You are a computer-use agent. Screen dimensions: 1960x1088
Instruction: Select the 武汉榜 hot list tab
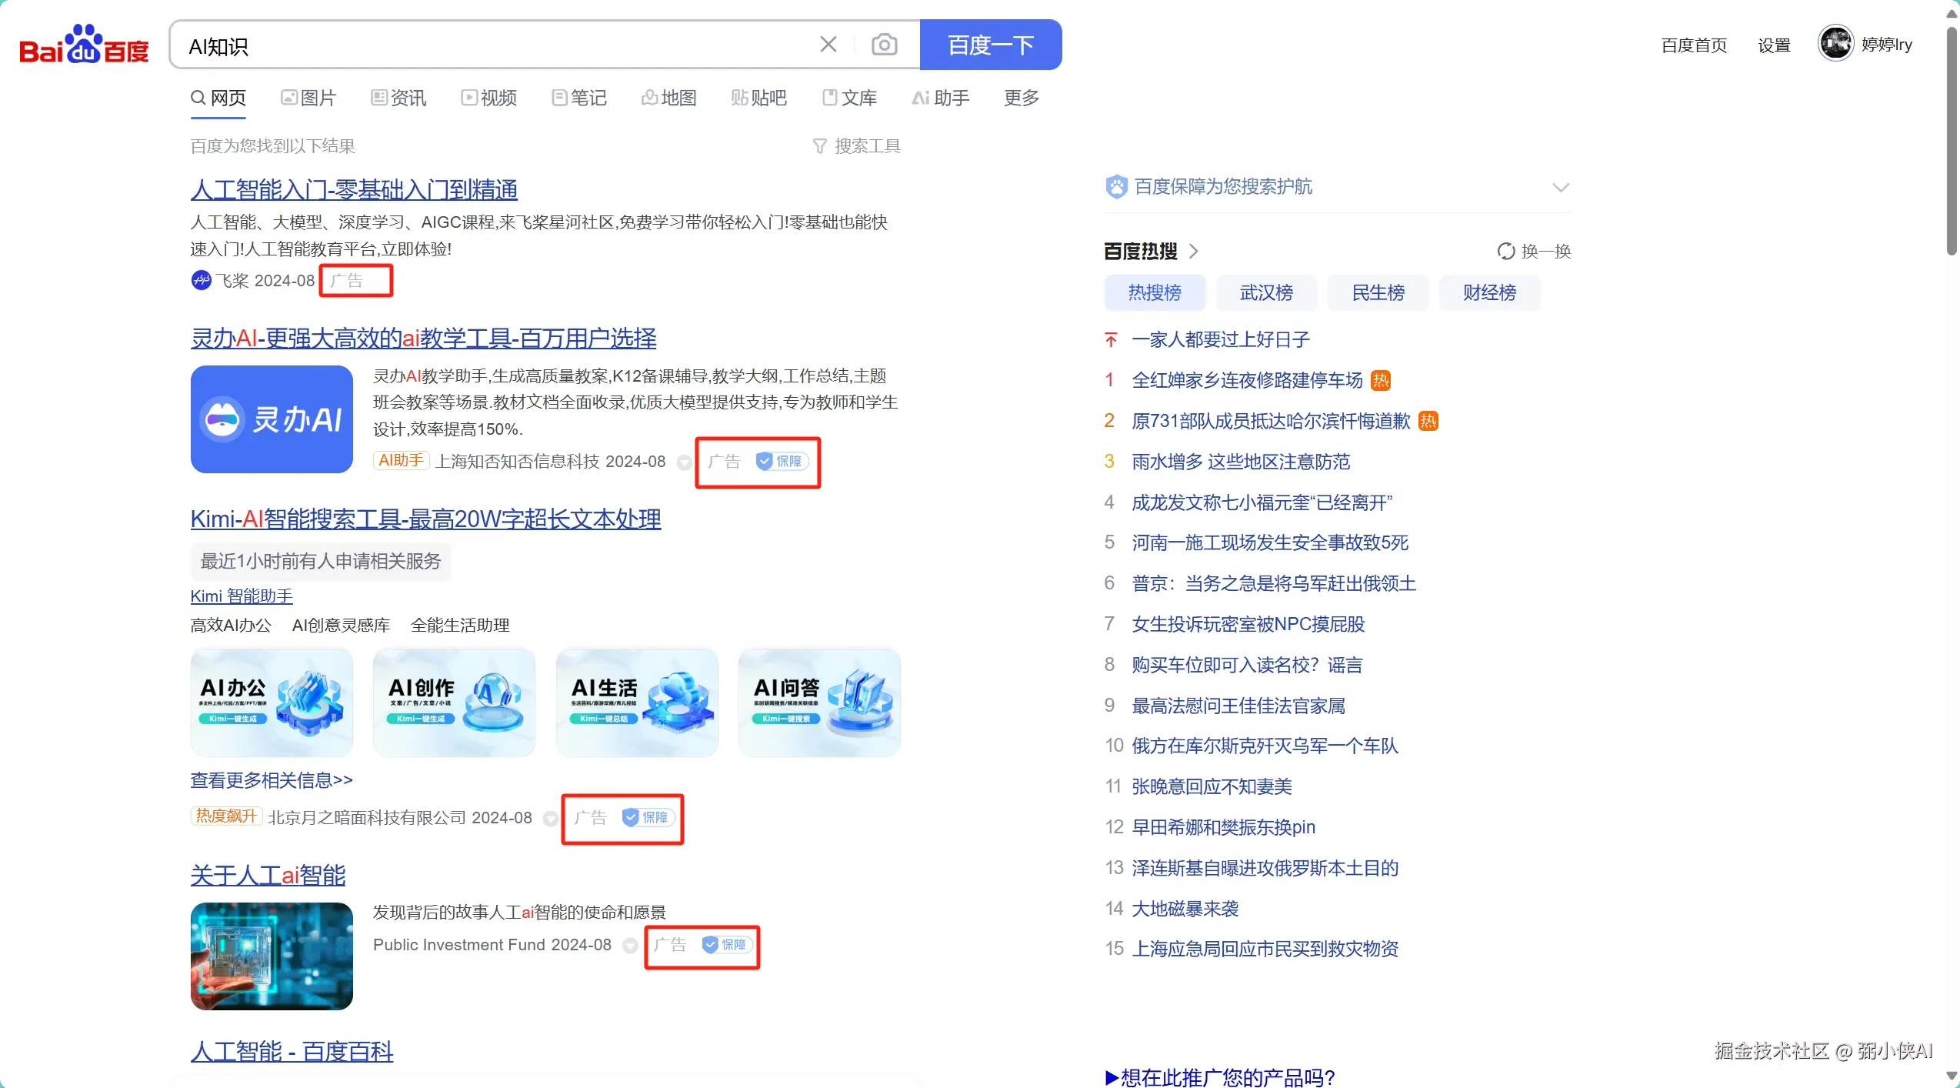[1265, 292]
